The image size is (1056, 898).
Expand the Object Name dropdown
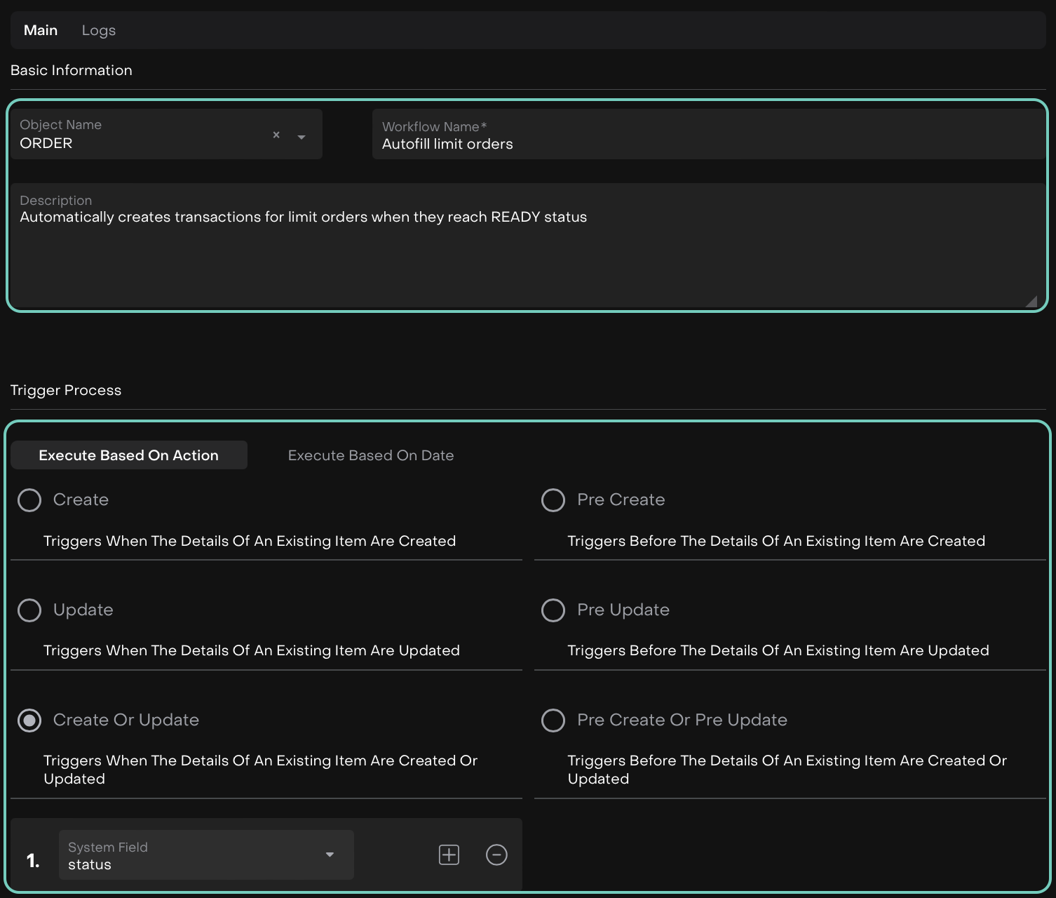point(302,137)
